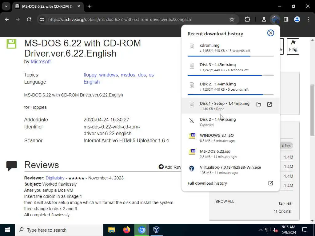Select the MS-DOS 6.22 with CD-ROM tab
Image resolution: width=315 pixels, height=236 pixels.
(x=48, y=6)
